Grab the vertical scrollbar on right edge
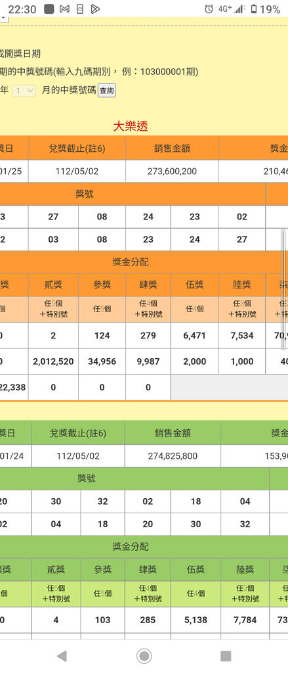This screenshot has width=288, height=673. pos(283,290)
